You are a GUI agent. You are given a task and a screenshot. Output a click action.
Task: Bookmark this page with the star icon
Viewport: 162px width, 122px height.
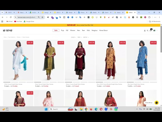pos(42,17)
